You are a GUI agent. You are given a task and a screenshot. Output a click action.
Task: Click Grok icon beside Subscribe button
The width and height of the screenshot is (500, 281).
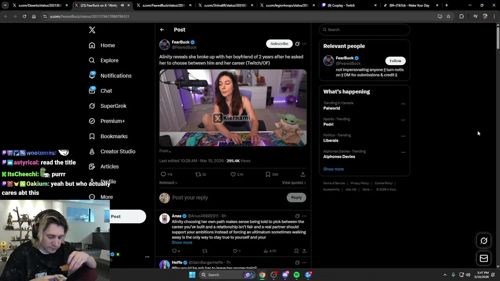point(297,44)
